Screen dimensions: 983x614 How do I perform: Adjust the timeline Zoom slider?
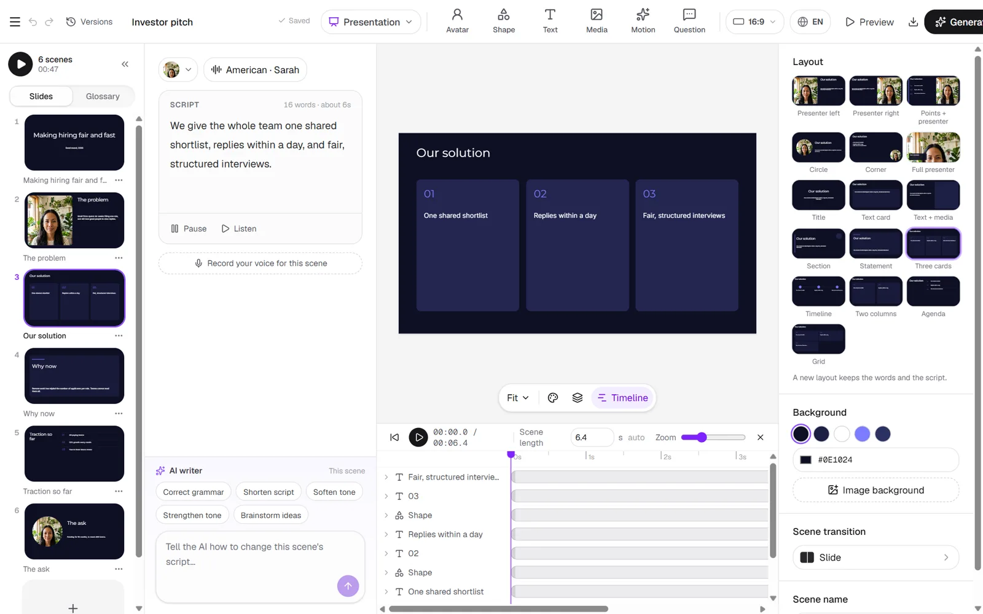(713, 437)
